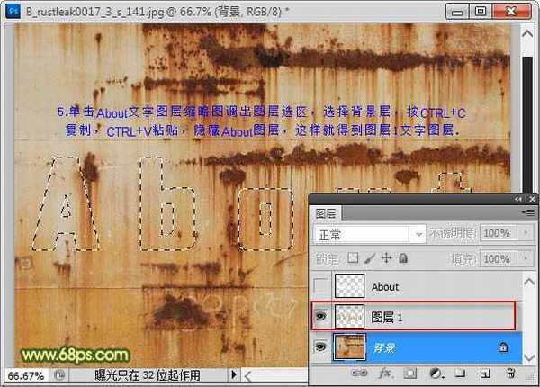Open the layers panel options menu
The width and height of the screenshot is (540, 387).
click(x=528, y=212)
